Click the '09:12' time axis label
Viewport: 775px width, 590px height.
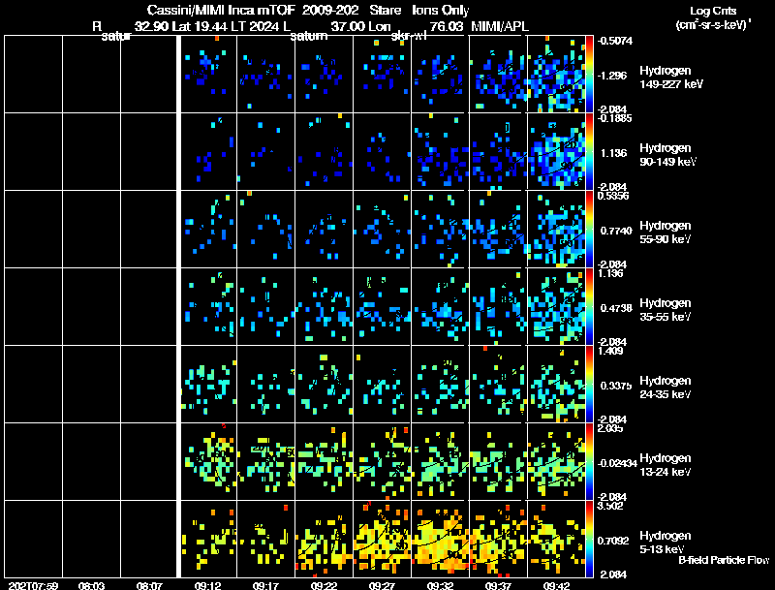point(207,585)
